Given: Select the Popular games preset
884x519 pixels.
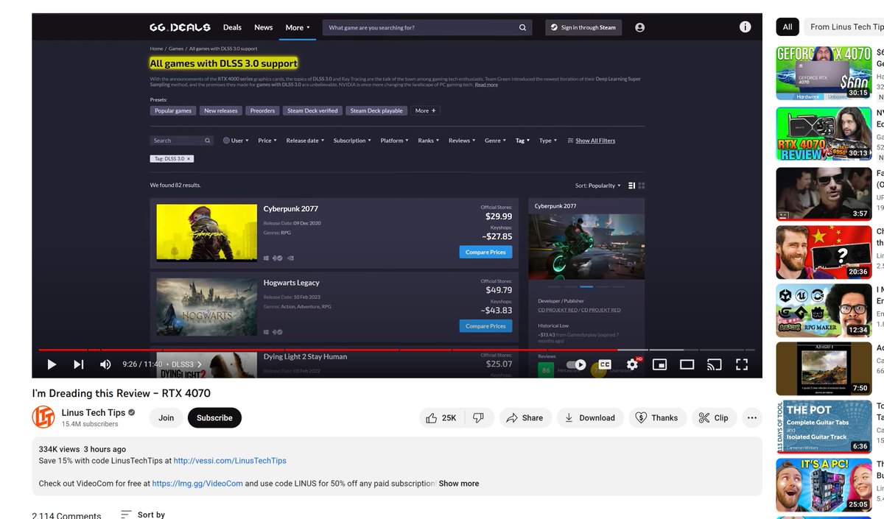Looking at the screenshot, I should pos(173,110).
